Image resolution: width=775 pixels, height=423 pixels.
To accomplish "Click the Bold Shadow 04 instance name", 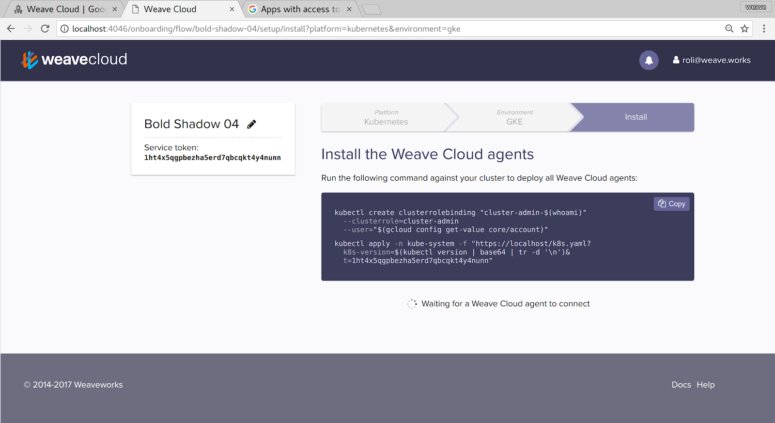I will click(191, 124).
